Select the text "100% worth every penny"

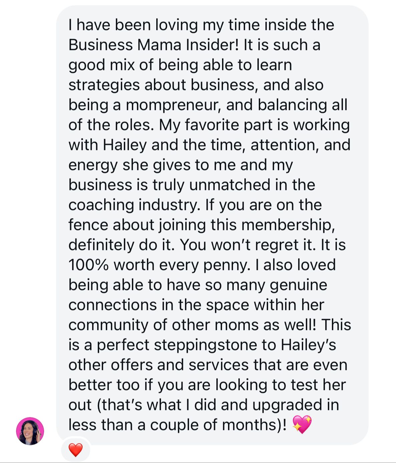coord(159,265)
